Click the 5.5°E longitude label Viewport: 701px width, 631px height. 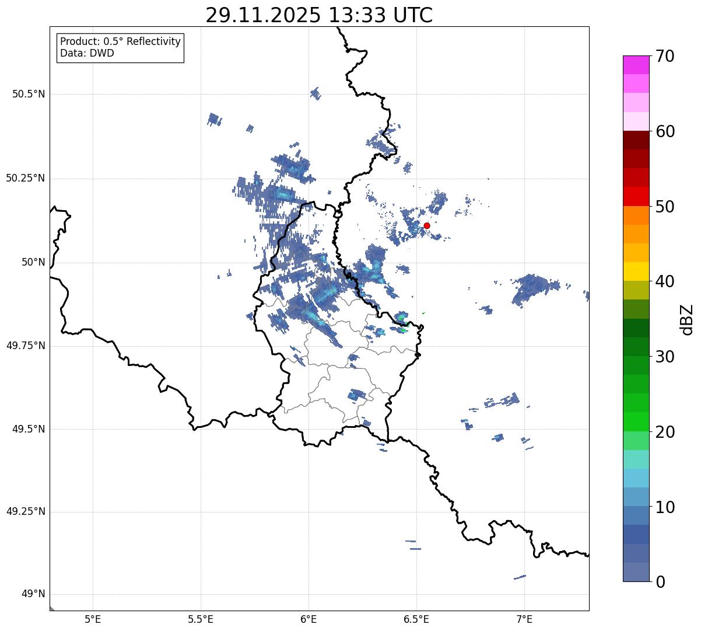click(x=201, y=619)
